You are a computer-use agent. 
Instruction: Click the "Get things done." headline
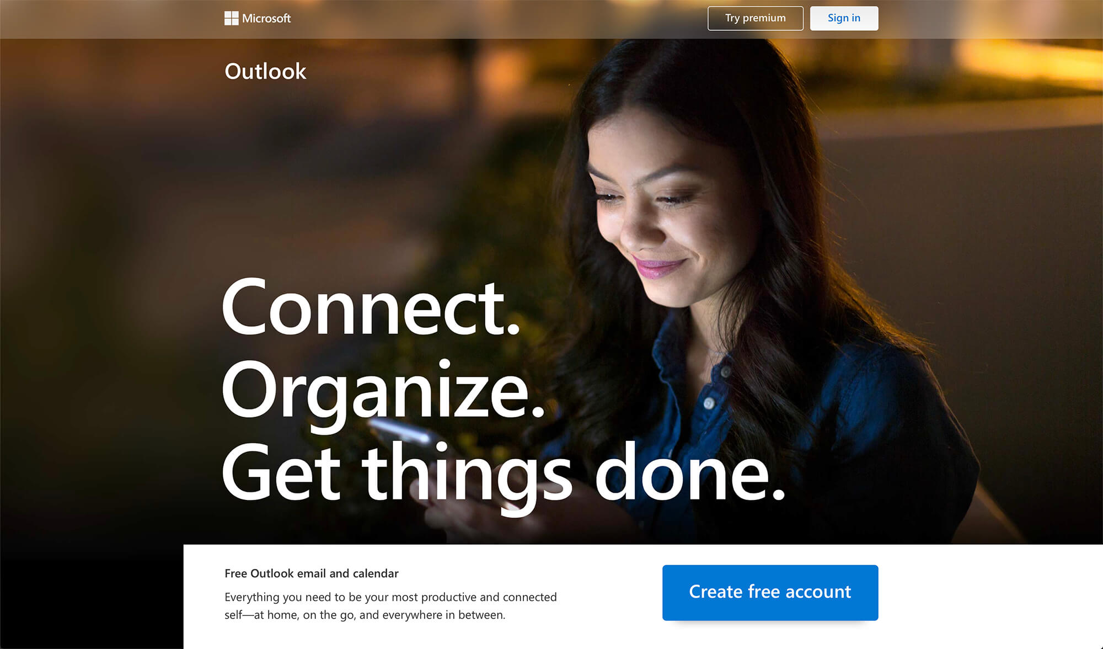coord(503,476)
